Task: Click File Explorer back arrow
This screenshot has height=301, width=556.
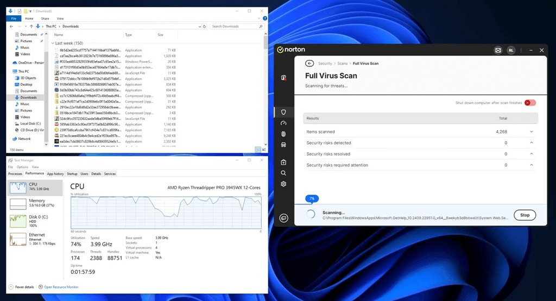Action: (11, 26)
